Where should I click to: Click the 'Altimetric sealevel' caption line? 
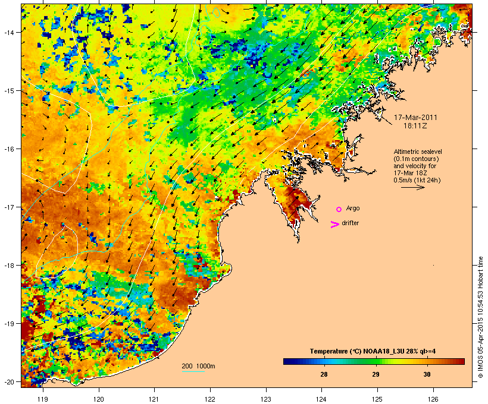point(417,151)
